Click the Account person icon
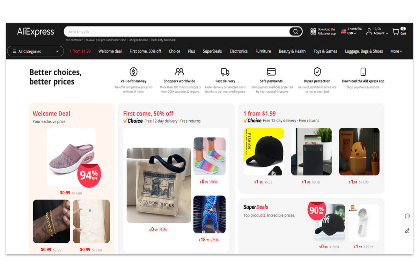This screenshot has width=419, height=279. point(369,32)
